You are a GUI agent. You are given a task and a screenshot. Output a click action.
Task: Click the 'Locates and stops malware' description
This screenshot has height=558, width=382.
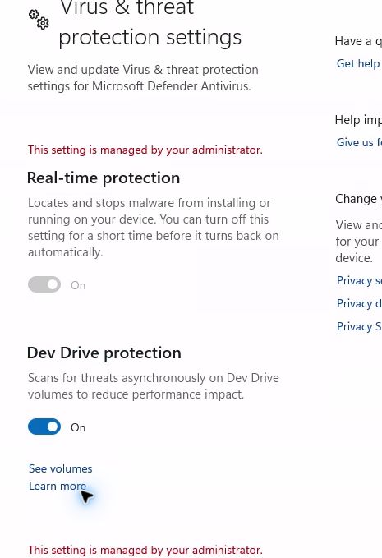click(154, 228)
